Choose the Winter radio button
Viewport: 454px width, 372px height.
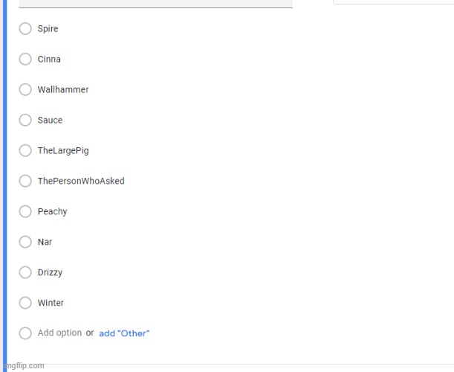25,304
